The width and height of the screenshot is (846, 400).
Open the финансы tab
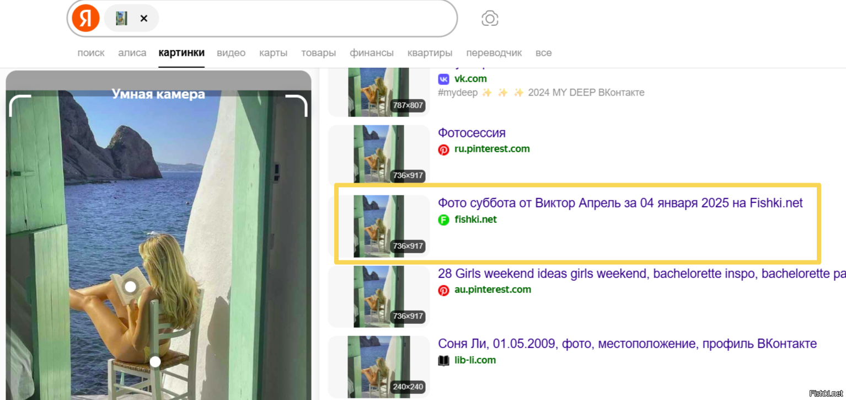coord(372,53)
